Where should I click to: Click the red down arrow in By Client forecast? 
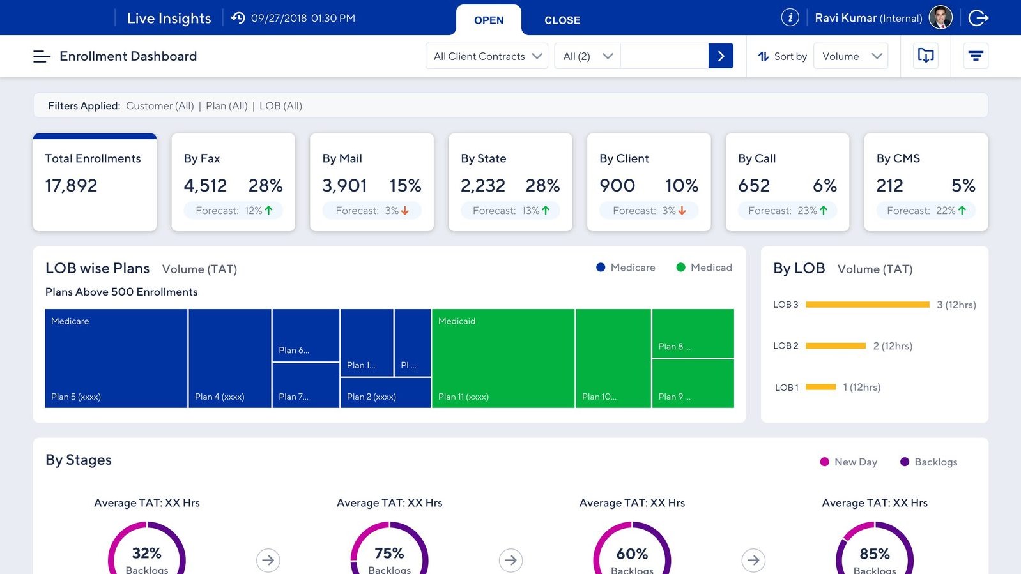[x=682, y=210]
